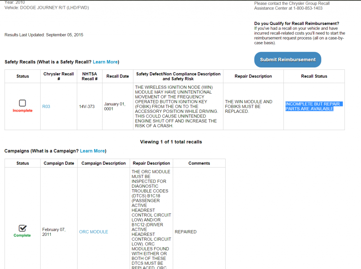
Task: Select the 14V-373 NHTSA recall number
Action: (87, 106)
